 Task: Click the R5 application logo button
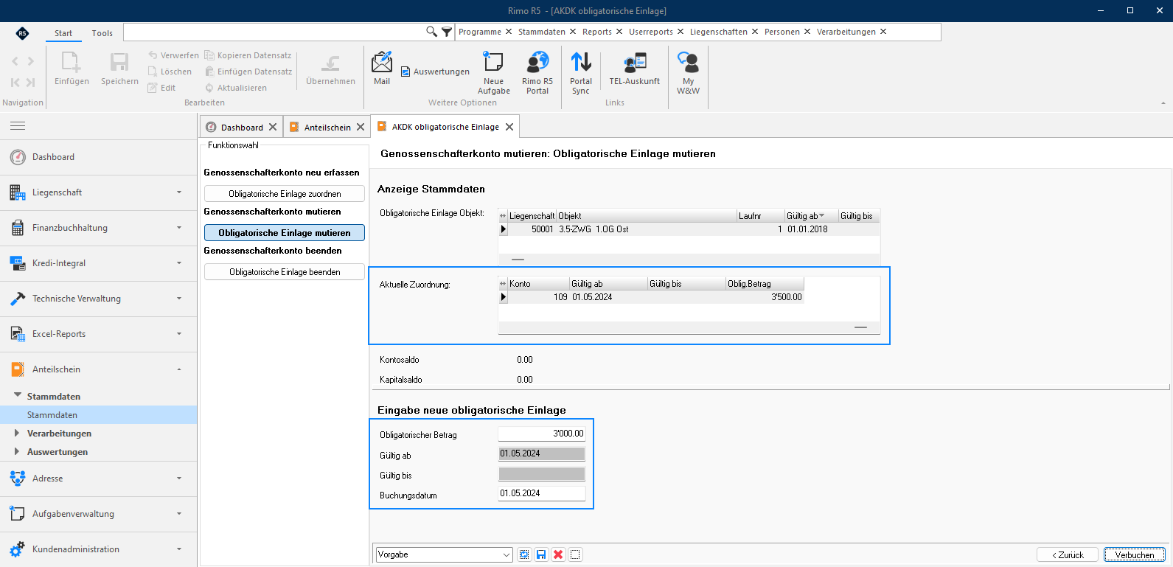22,33
